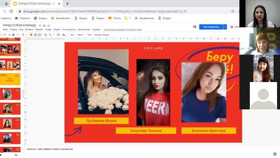
Task: Open comment history speech bubble icon
Action: click(195, 27)
